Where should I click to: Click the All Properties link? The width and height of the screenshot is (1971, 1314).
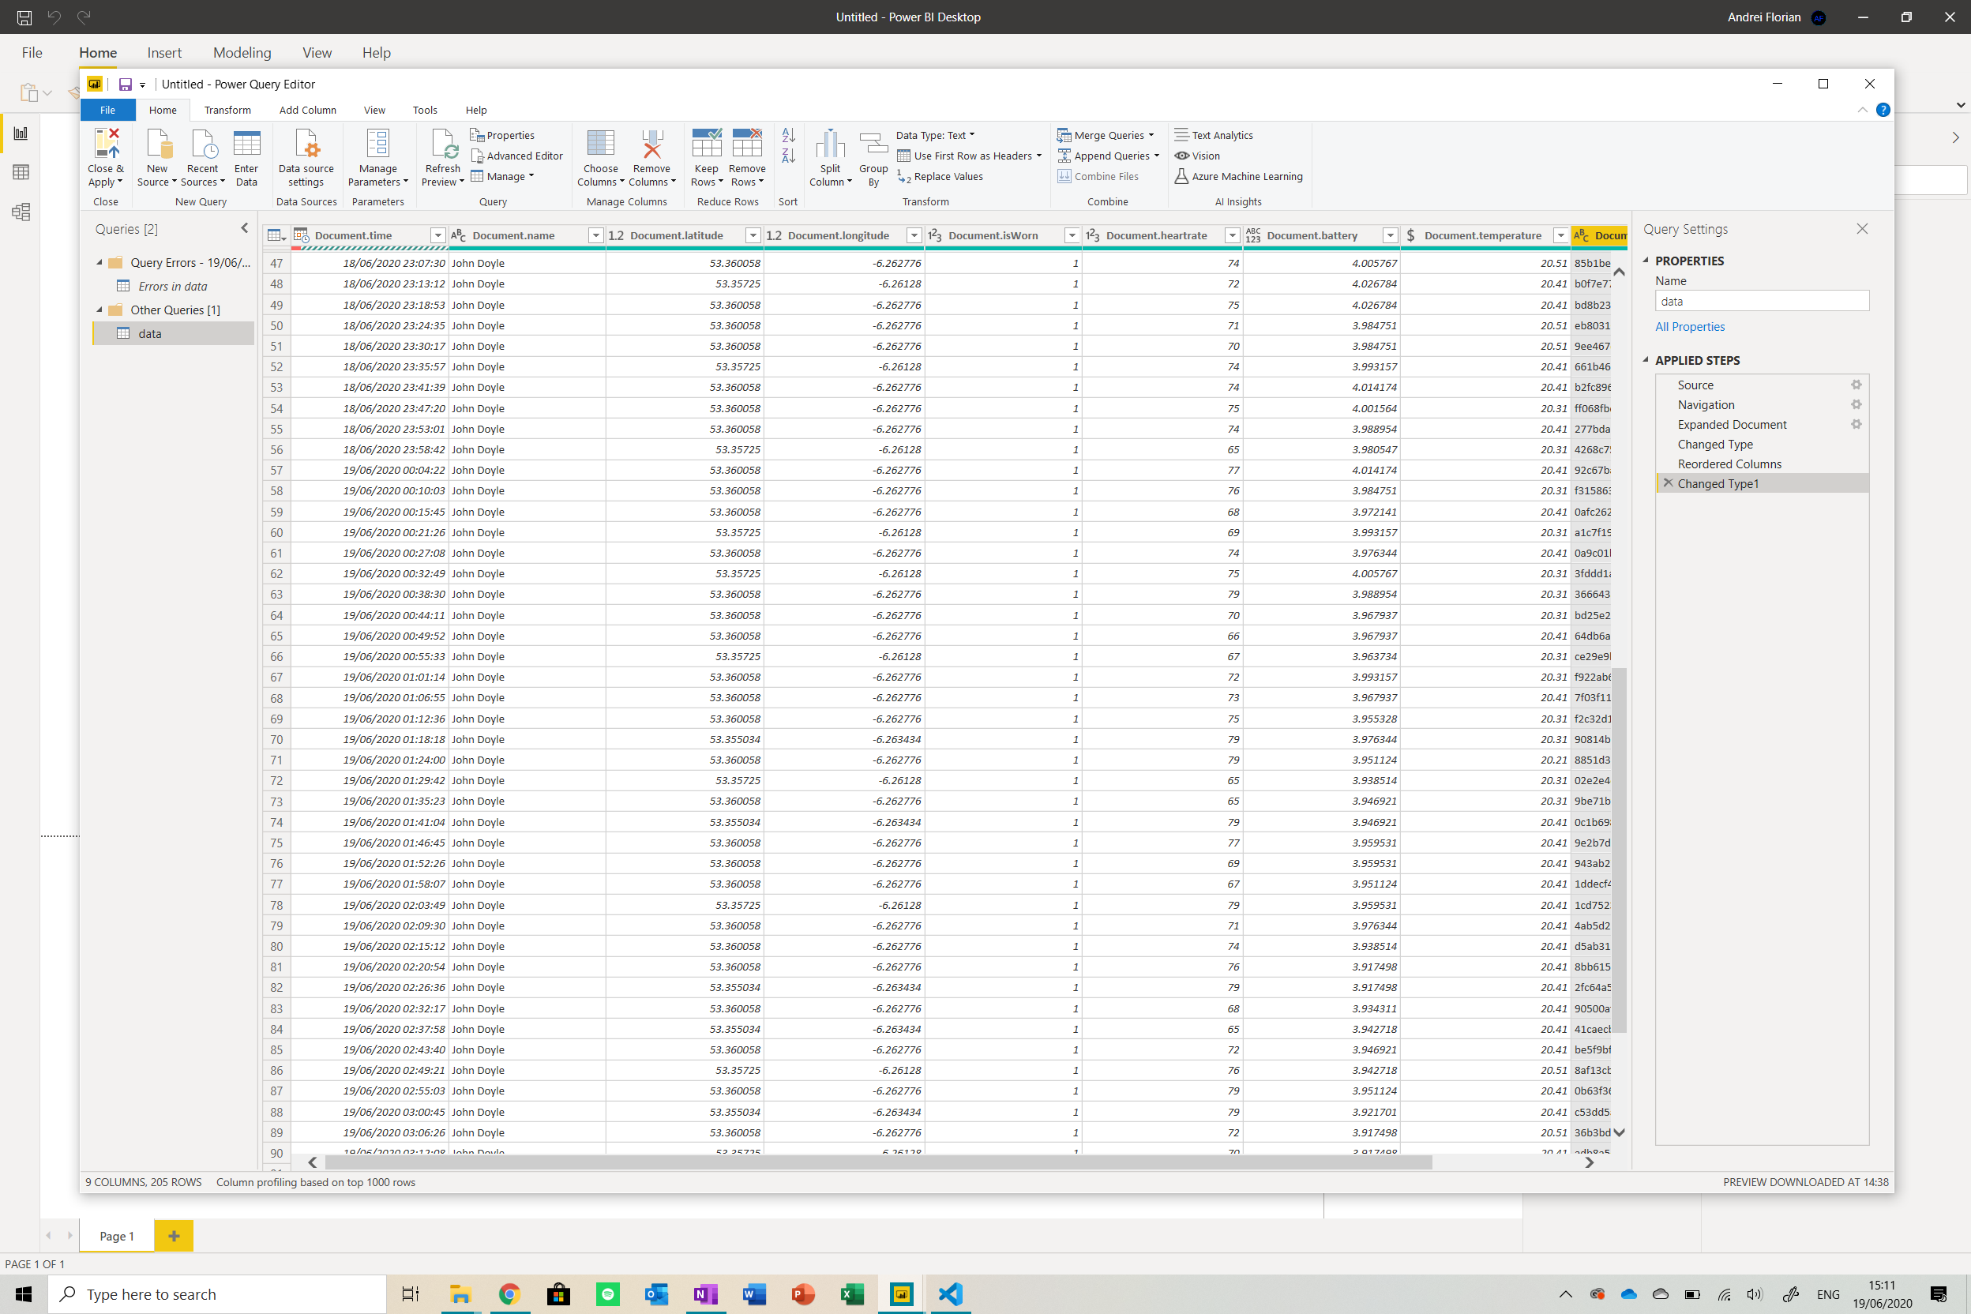pyautogui.click(x=1689, y=327)
